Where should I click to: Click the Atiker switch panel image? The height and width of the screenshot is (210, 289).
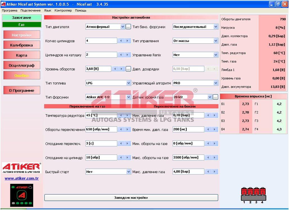tap(22, 195)
